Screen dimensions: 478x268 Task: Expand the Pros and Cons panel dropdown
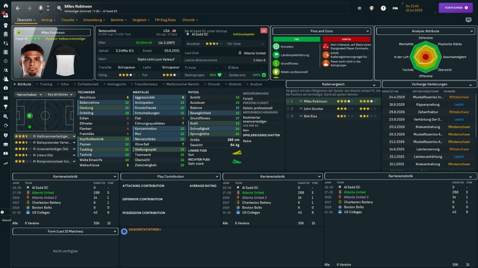pos(323,31)
